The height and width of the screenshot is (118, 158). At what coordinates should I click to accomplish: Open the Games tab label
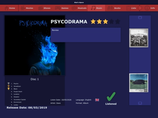tap(65, 8)
